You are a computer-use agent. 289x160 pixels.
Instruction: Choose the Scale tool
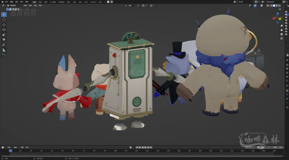point(4,34)
